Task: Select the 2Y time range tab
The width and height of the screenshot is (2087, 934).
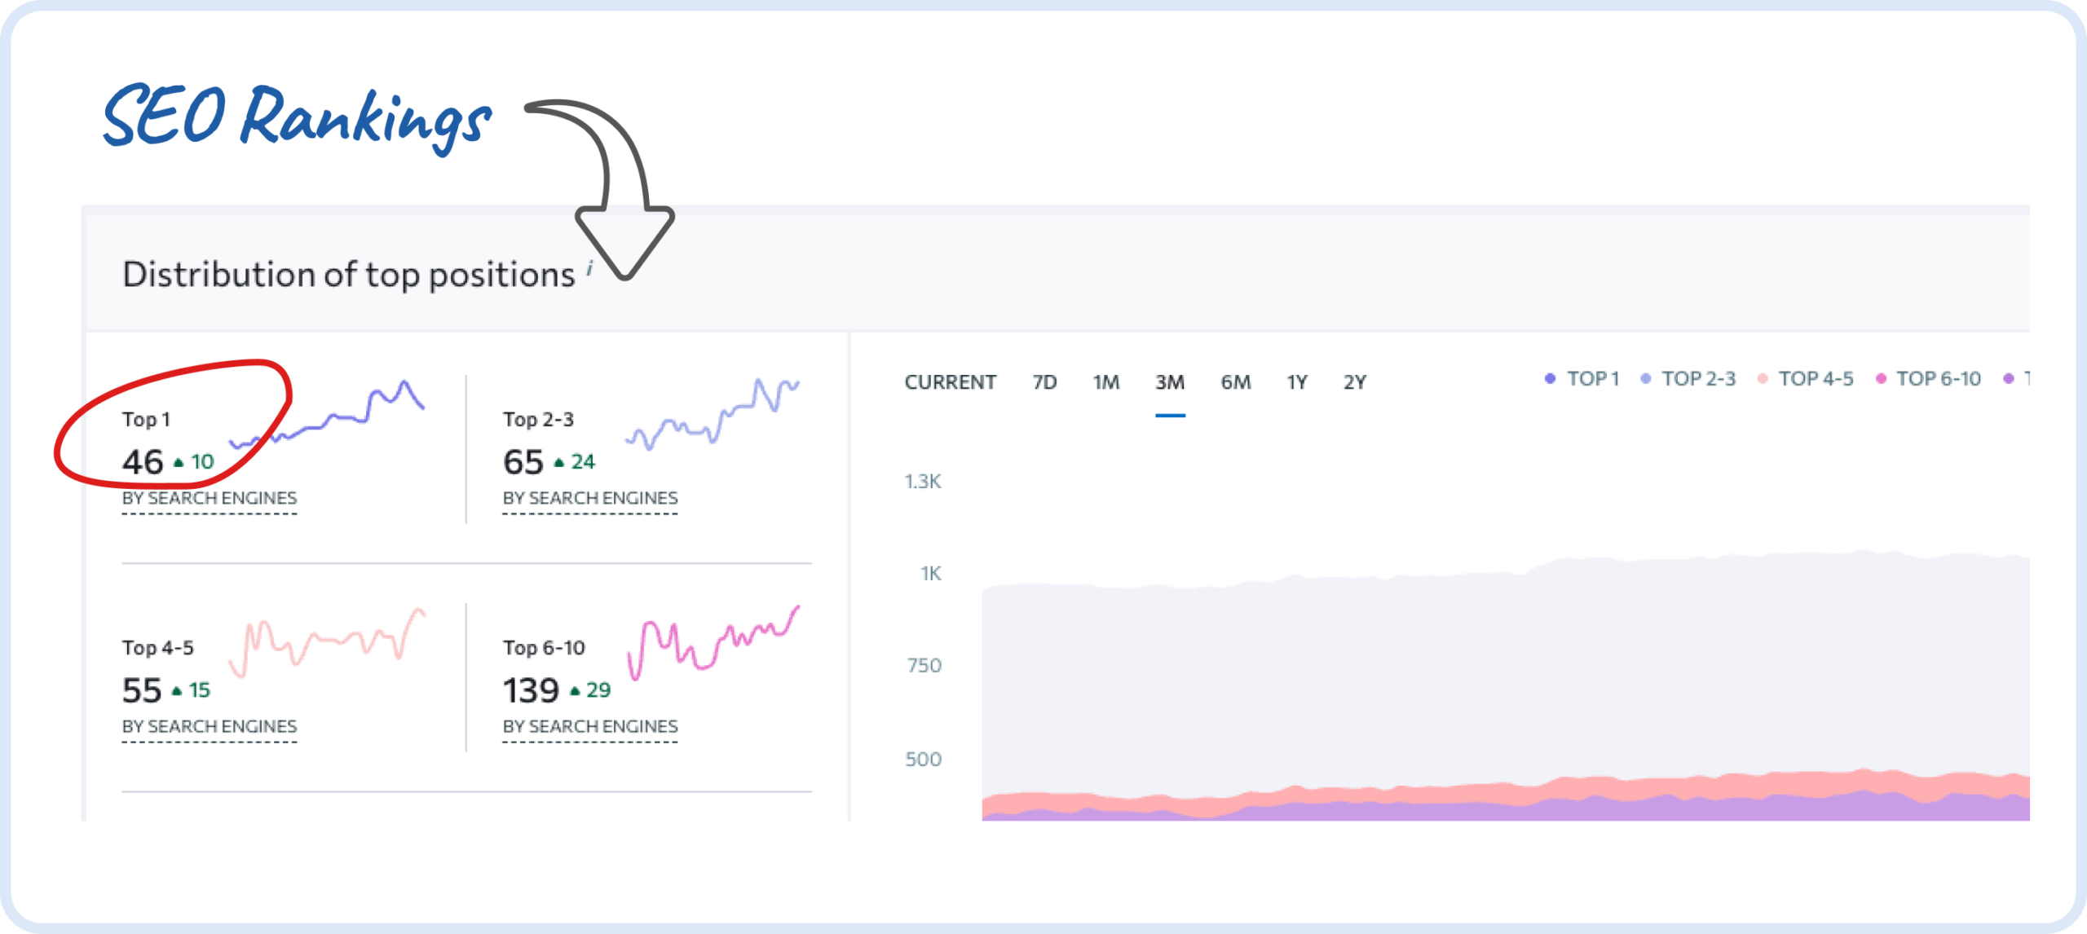Action: point(1355,382)
